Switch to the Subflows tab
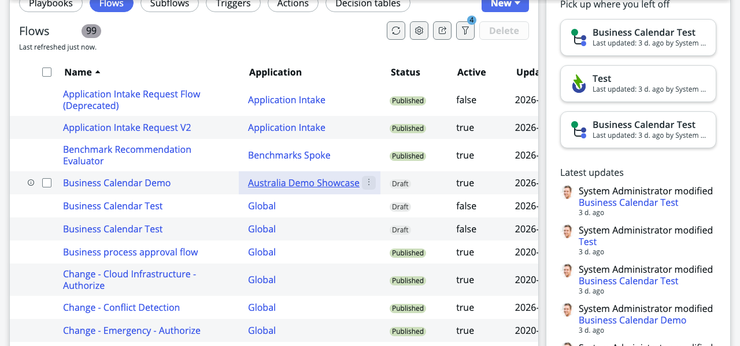 pyautogui.click(x=169, y=4)
